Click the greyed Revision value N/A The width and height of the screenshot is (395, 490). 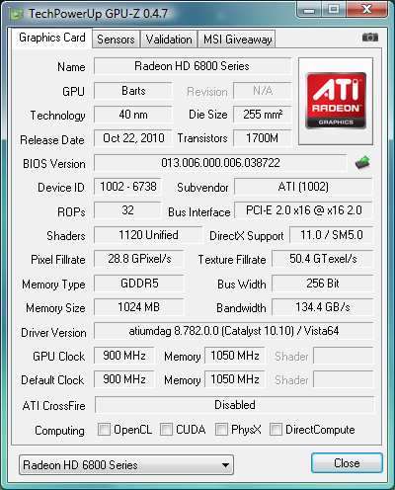coord(263,91)
